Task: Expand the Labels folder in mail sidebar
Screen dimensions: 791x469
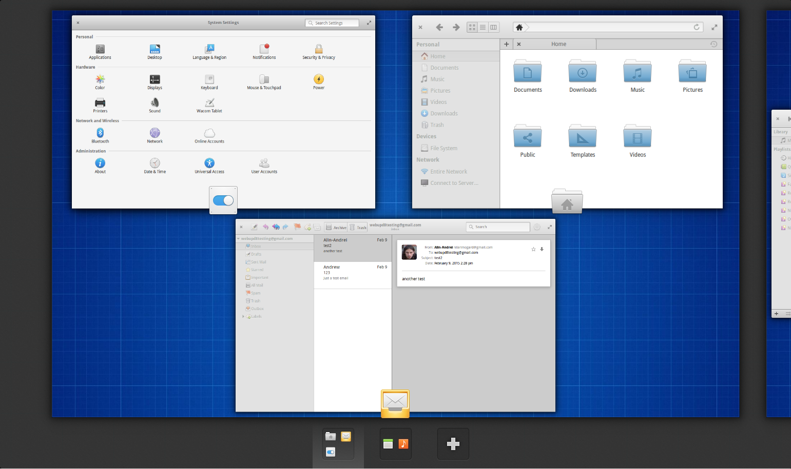Action: coord(243,316)
